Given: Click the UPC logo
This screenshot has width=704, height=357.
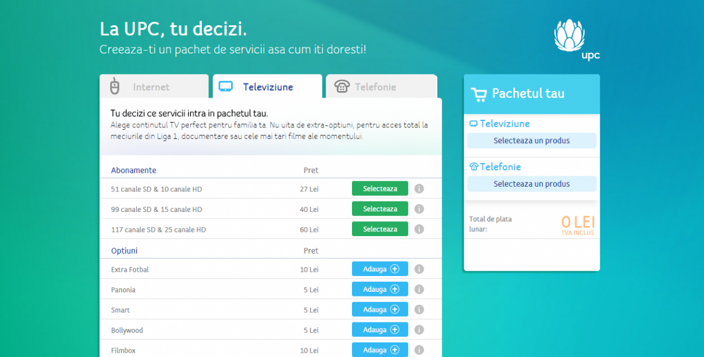Looking at the screenshot, I should coord(577,39).
